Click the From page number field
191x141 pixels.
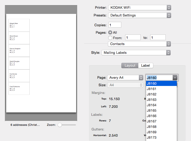point(133,38)
